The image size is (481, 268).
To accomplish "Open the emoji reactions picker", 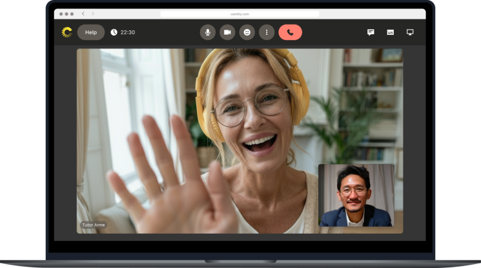I will pyautogui.click(x=247, y=32).
